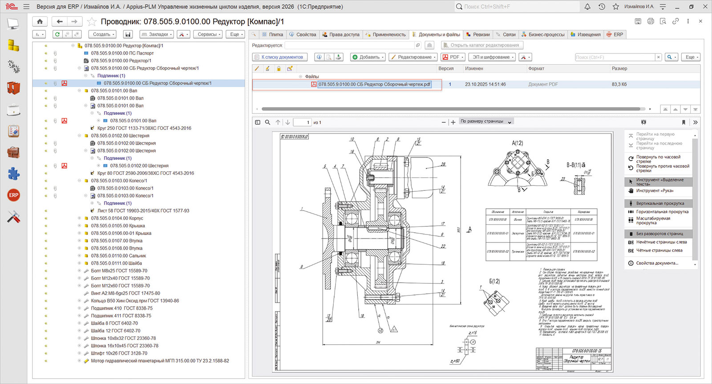Open the ERP sidebar icon
The width and height of the screenshot is (712, 384).
tap(14, 195)
